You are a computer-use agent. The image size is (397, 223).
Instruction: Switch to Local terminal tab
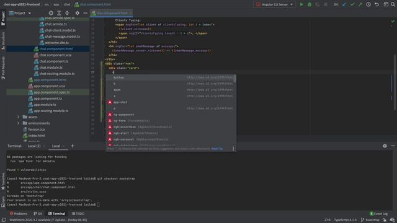coord(56,146)
